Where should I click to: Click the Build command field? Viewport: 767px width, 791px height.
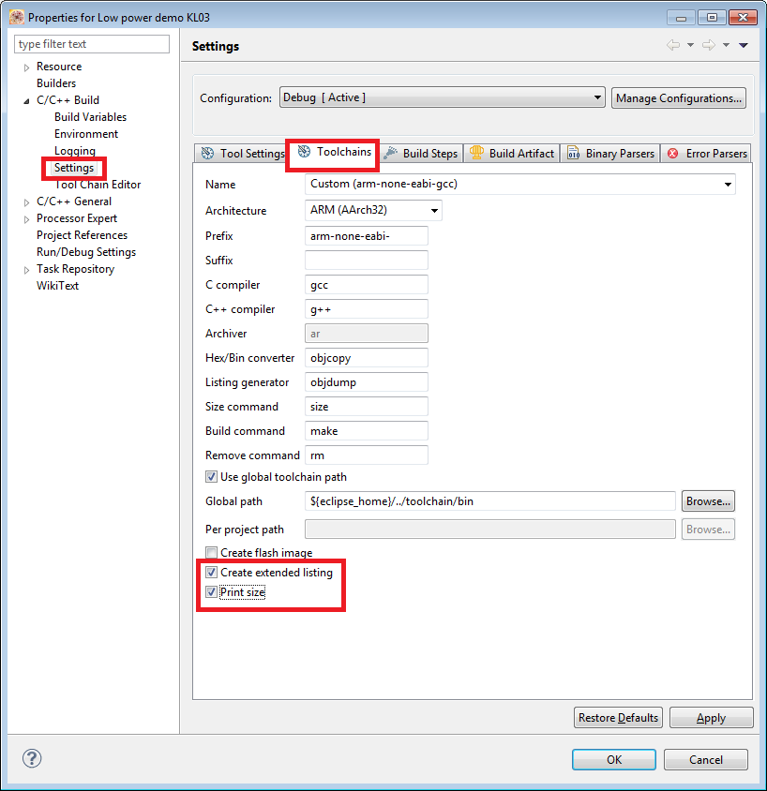click(x=367, y=431)
